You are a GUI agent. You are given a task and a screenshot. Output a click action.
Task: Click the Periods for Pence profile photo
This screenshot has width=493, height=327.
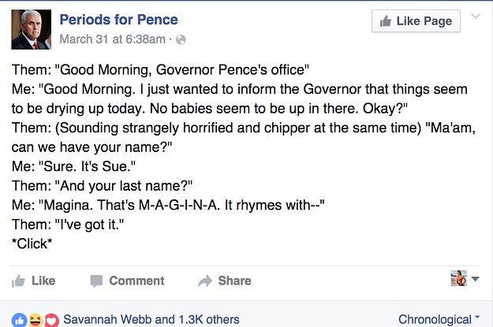(x=31, y=29)
